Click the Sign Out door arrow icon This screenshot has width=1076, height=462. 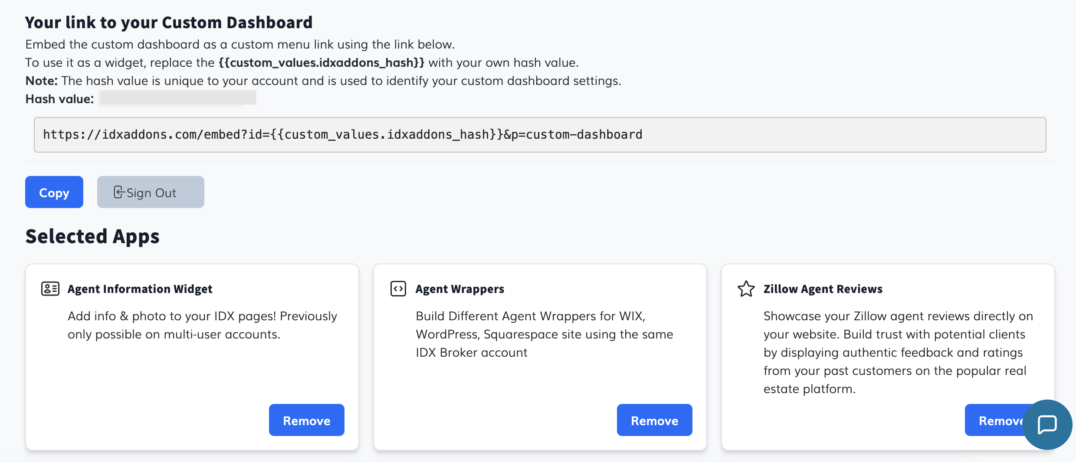(118, 192)
